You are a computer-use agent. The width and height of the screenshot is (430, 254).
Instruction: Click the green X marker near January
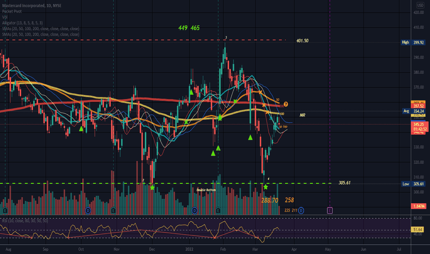click(x=186, y=122)
